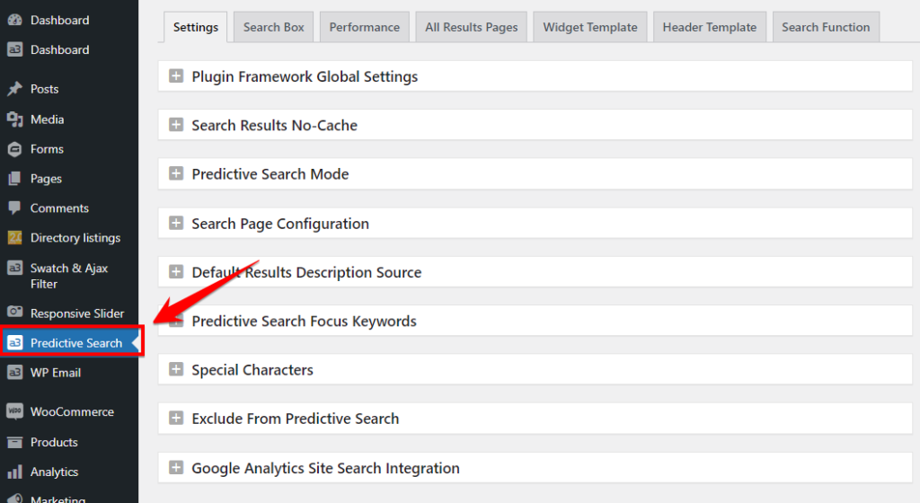Screen dimensions: 920x503
Task: Click the WooCommerce icon in sidebar
Action: pyautogui.click(x=14, y=411)
